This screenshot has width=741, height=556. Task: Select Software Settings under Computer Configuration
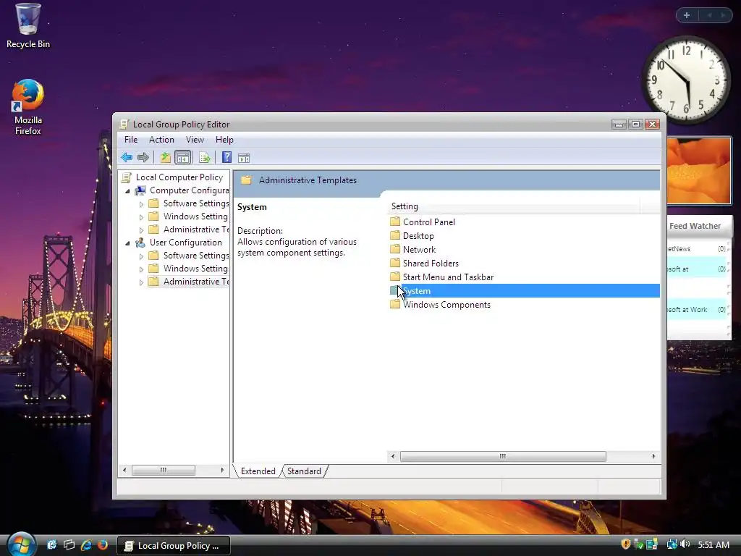[195, 203]
